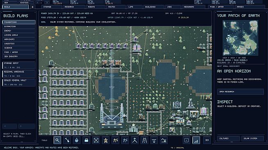Go to next build plans page
The width and height of the screenshot is (268, 150).
27,126
